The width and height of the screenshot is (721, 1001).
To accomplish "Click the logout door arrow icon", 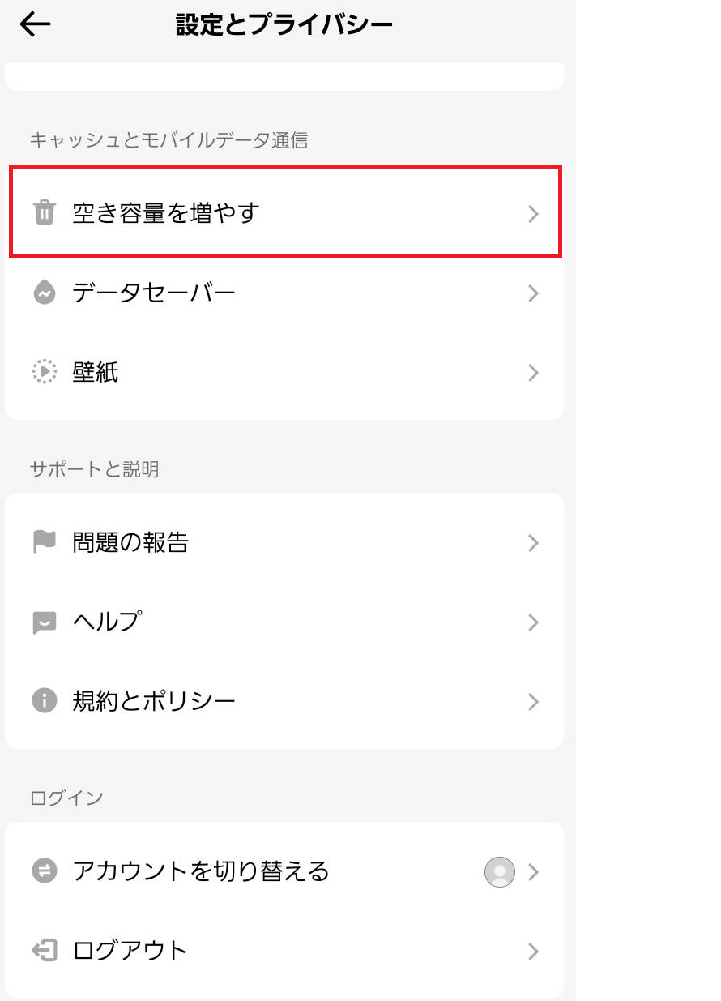I will tap(44, 951).
